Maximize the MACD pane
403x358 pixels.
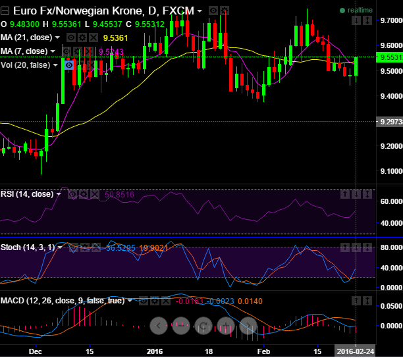pos(367,301)
